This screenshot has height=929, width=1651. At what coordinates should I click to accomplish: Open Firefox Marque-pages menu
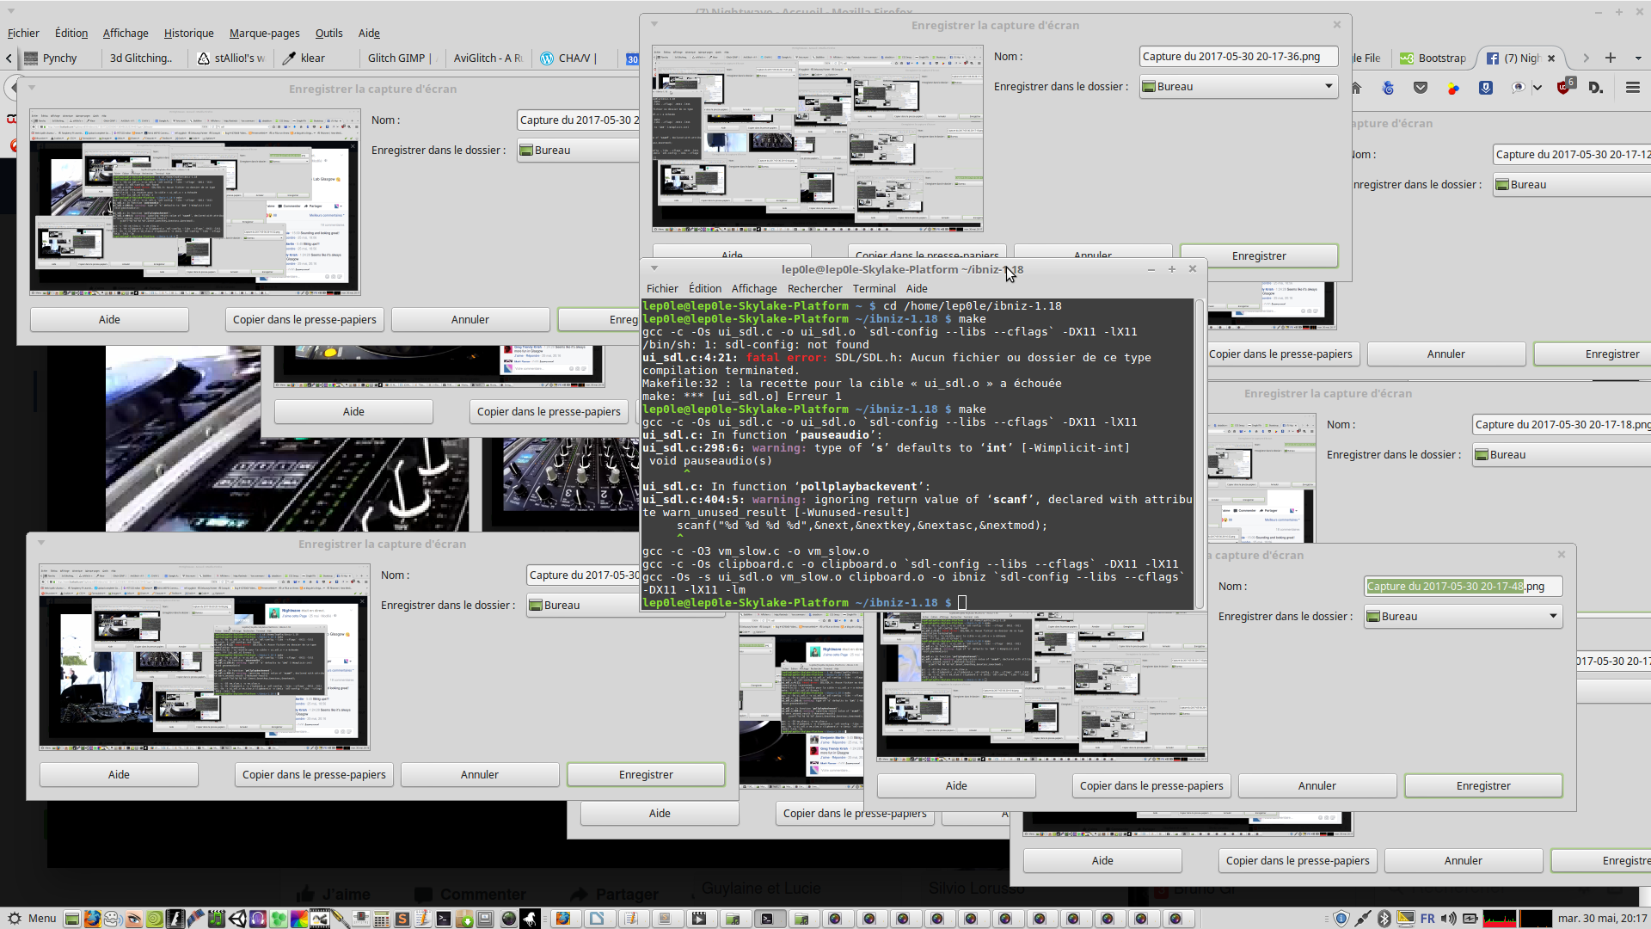coord(264,34)
